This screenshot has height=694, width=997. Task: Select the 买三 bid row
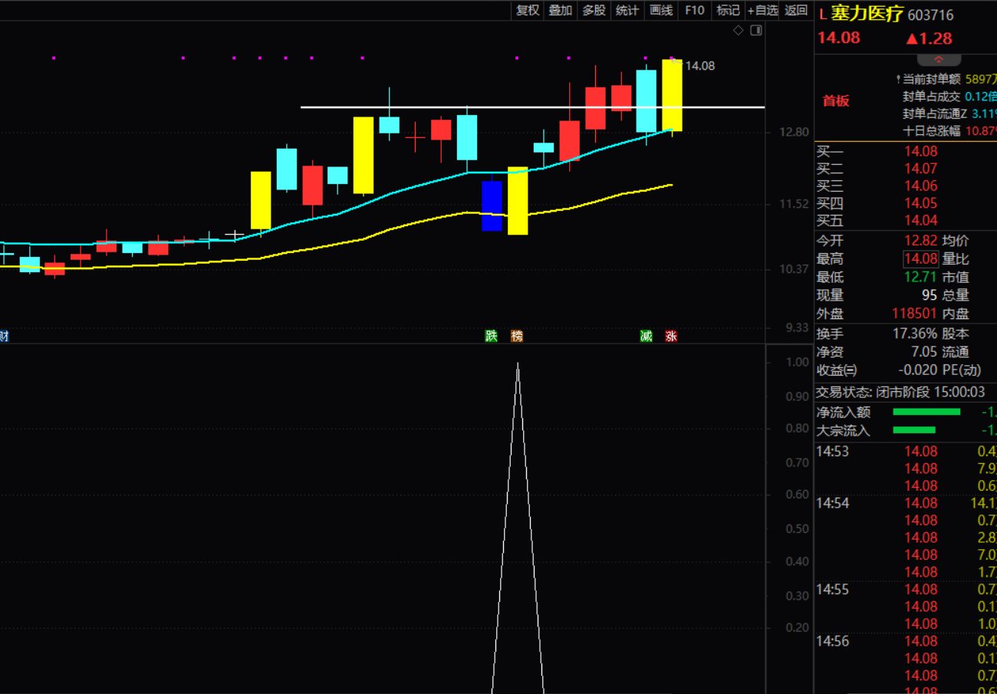click(905, 186)
